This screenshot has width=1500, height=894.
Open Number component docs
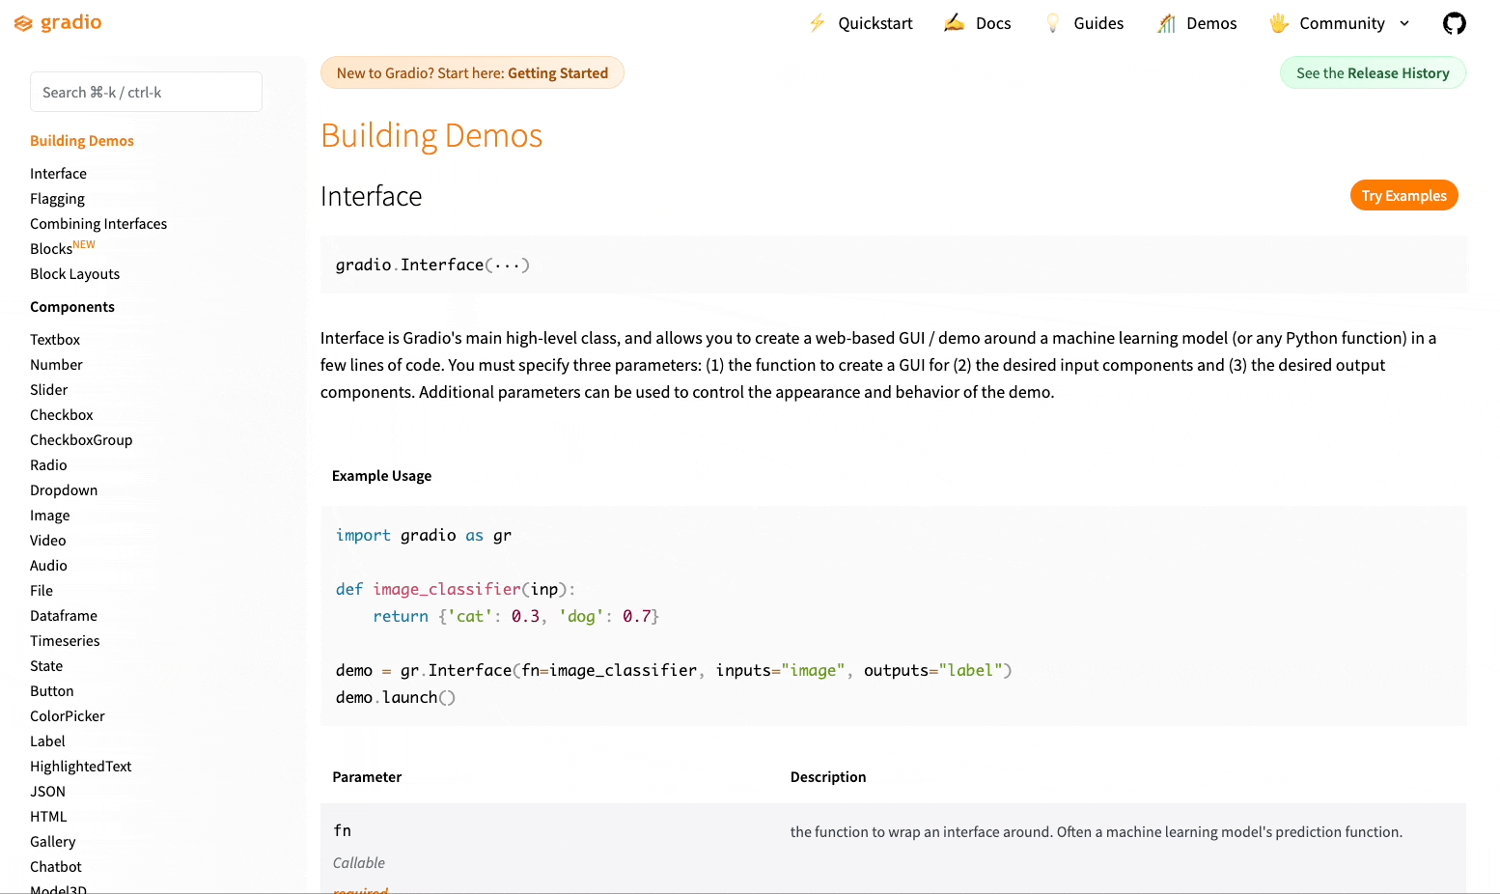click(x=56, y=365)
